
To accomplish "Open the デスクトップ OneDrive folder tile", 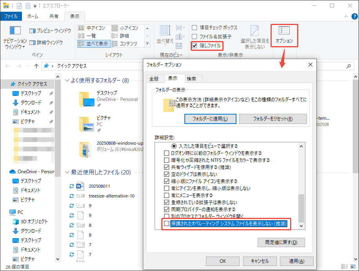I will (x=108, y=99).
